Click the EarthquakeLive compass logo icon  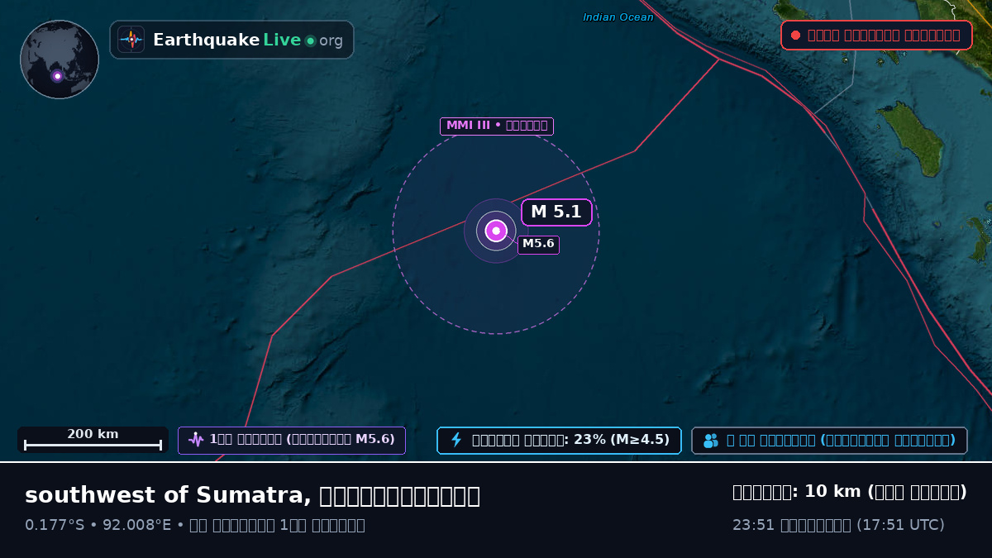(131, 40)
